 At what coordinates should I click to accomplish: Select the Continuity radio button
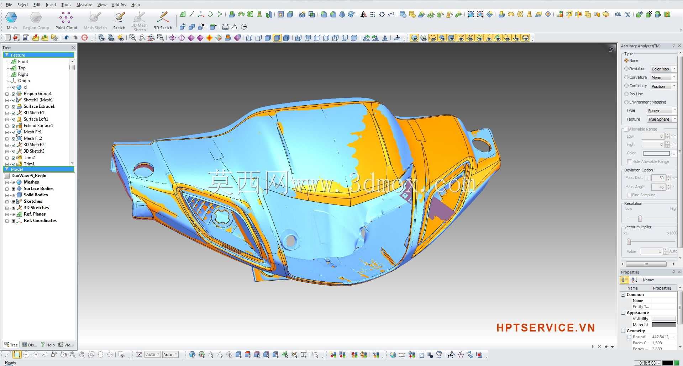click(x=626, y=86)
